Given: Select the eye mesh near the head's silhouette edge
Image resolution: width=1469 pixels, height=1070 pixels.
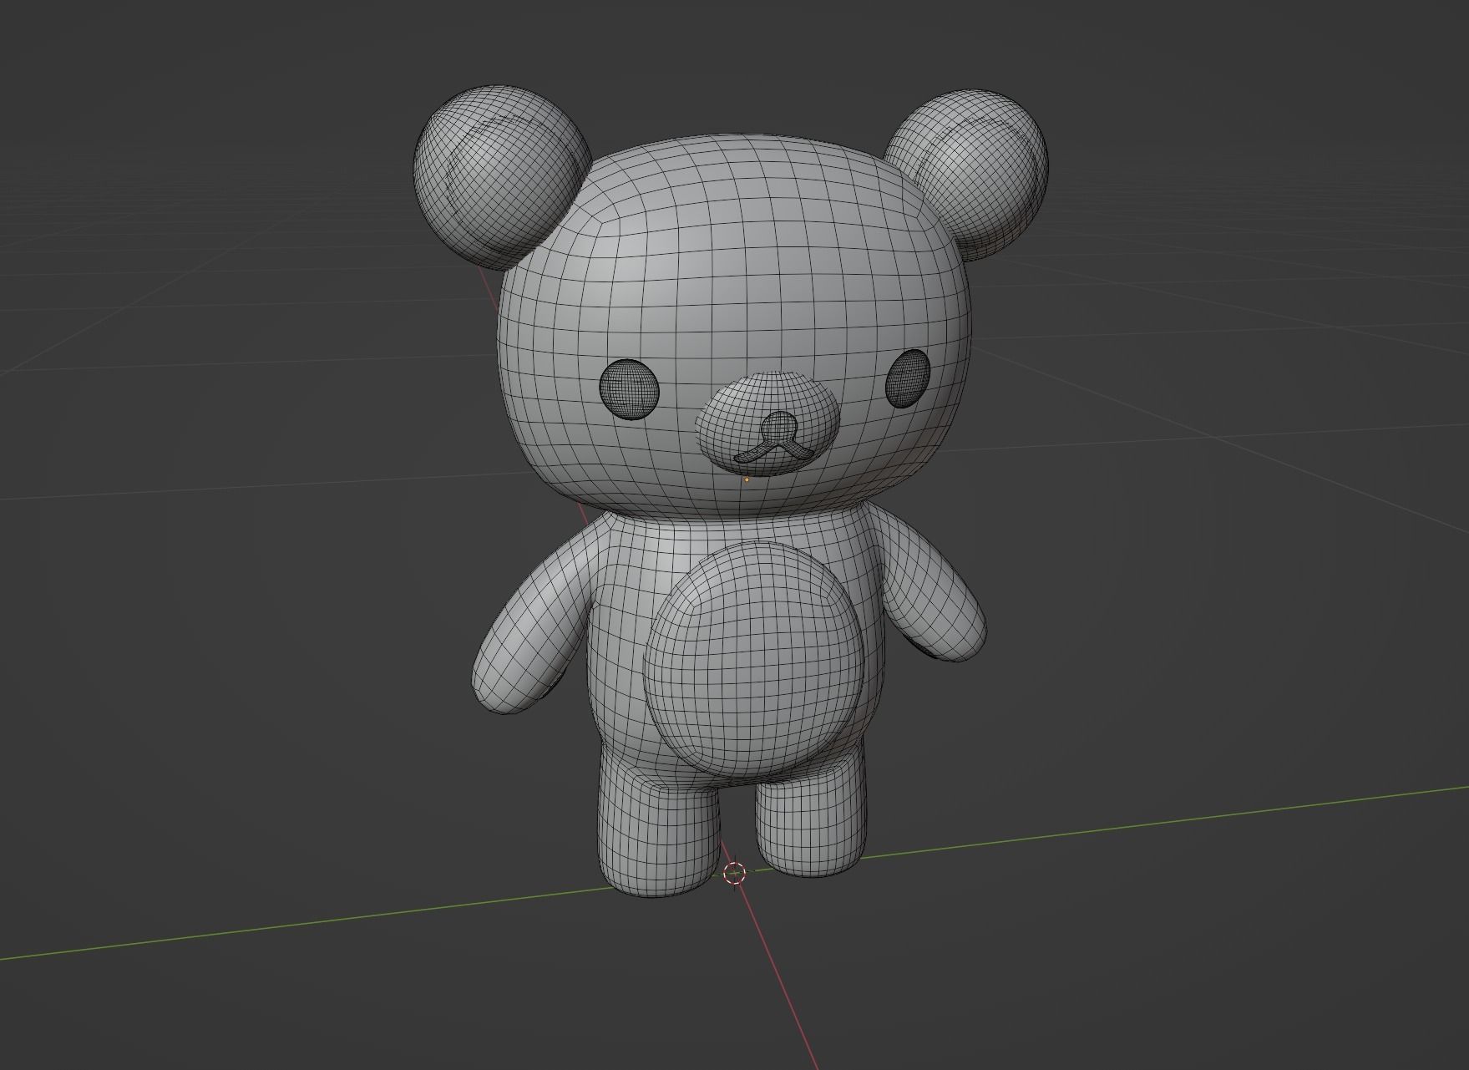Looking at the screenshot, I should click(908, 378).
